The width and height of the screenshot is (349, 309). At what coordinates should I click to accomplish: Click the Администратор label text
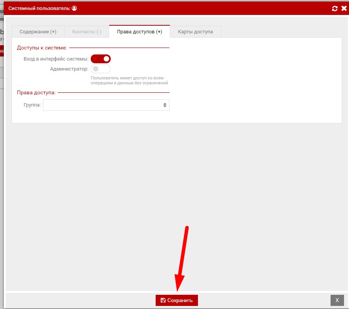(x=69, y=69)
